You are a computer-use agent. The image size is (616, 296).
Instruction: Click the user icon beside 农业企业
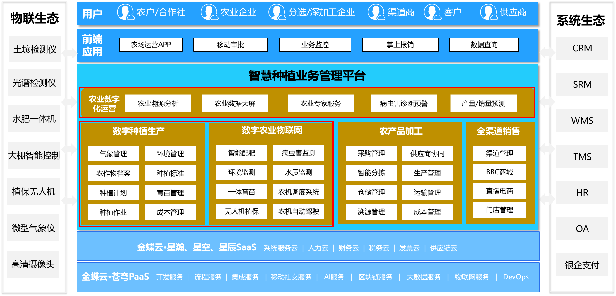coord(209,12)
